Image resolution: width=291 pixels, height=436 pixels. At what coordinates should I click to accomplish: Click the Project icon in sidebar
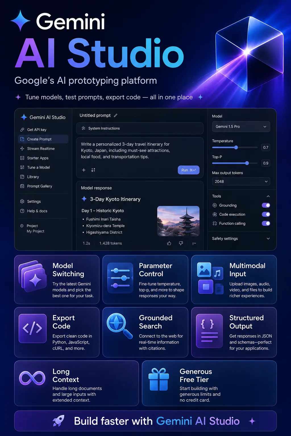(x=22, y=226)
